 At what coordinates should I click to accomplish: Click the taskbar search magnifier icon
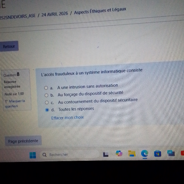click(45, 155)
